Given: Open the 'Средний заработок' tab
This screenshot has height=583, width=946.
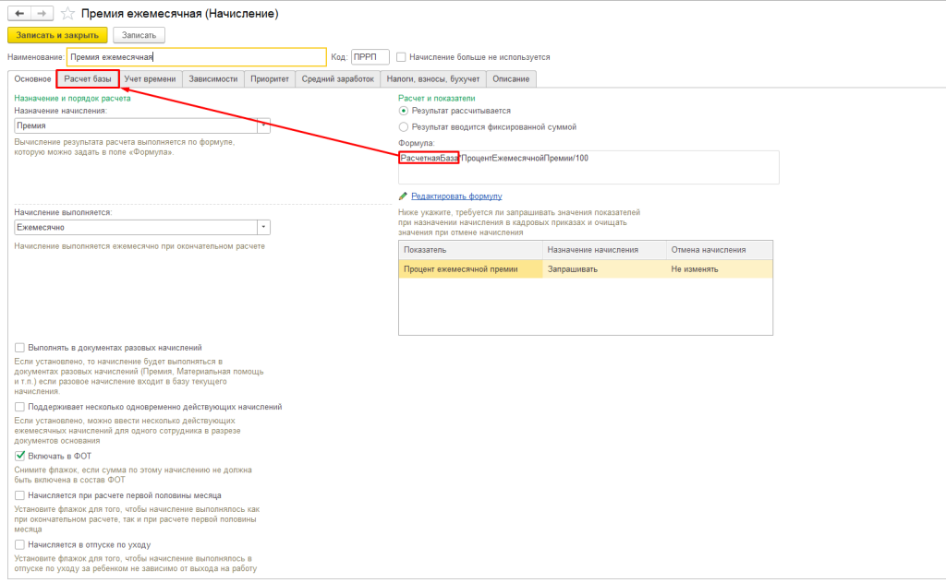Looking at the screenshot, I should [x=337, y=79].
